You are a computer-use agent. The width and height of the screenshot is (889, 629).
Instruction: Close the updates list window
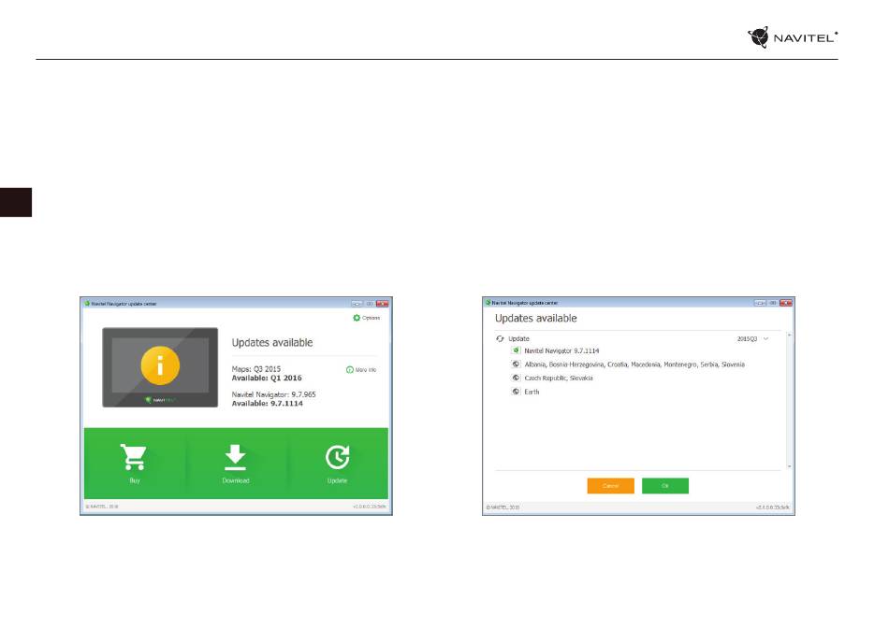786,303
